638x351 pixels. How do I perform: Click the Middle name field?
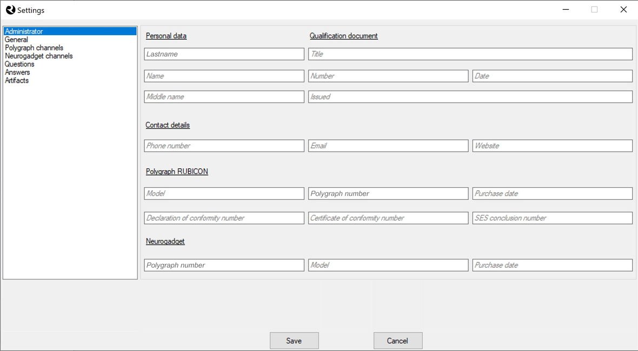(x=223, y=96)
